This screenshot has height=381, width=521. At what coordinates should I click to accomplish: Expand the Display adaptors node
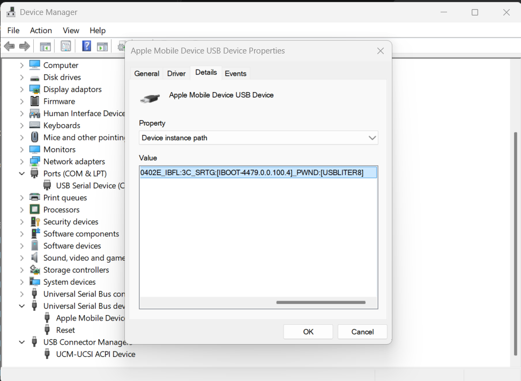click(x=22, y=89)
